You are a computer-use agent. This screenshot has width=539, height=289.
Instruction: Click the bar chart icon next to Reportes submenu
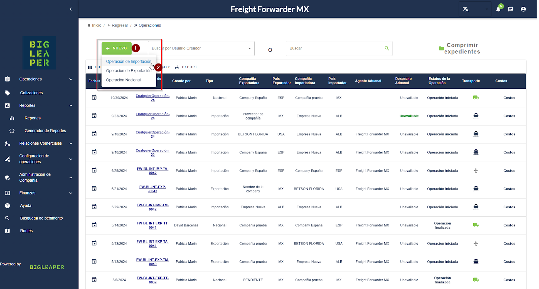coord(12,118)
